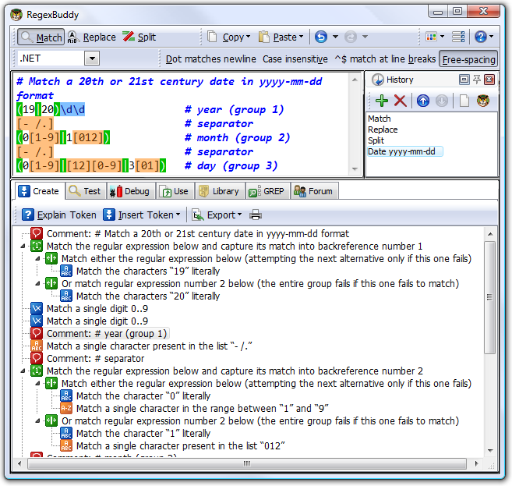Add regex to history with green plus

click(x=382, y=101)
